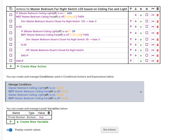Viewport: 171px width, 140px height.
Task: Insert action before Off: Closet Switch row
Action: 141,50
